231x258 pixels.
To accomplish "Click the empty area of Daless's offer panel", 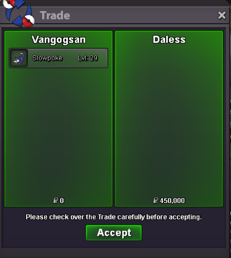I will tap(169, 118).
